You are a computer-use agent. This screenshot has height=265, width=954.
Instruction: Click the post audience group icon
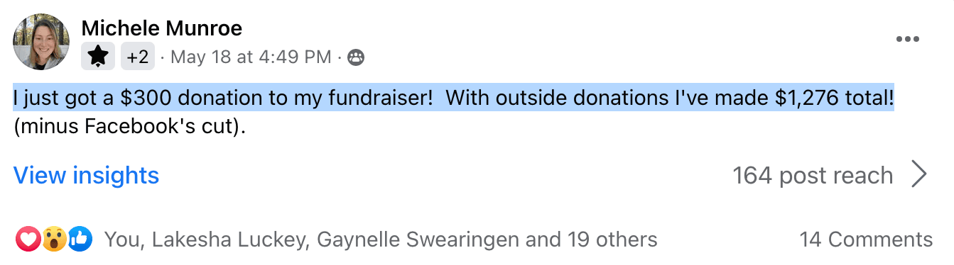pyautogui.click(x=356, y=57)
